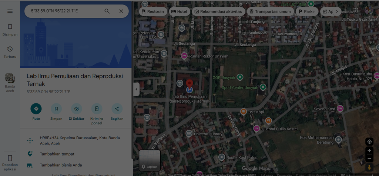Screen dimensions: 379x176
Task: Collapse the side panel arrow
Action: (x=136, y=89)
